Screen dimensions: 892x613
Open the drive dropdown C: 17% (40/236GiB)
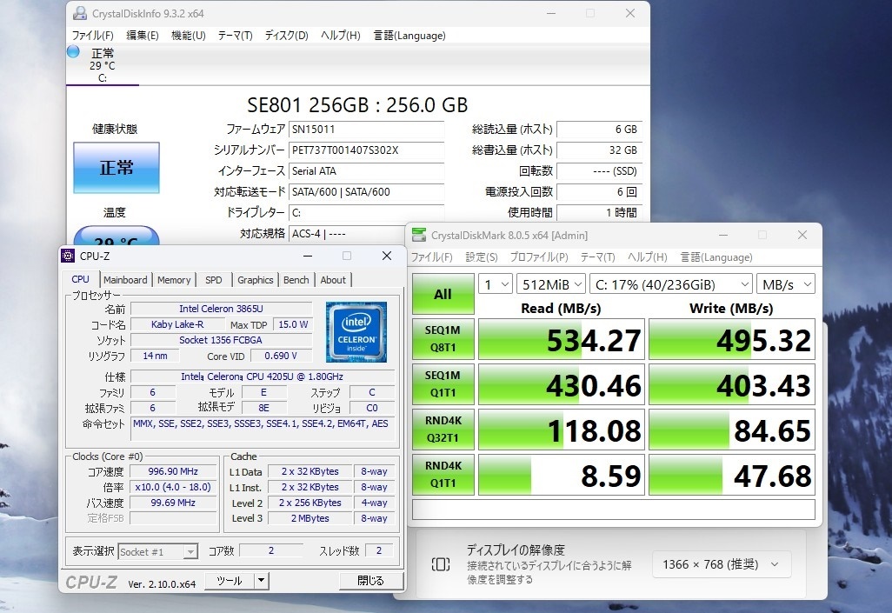coord(671,284)
